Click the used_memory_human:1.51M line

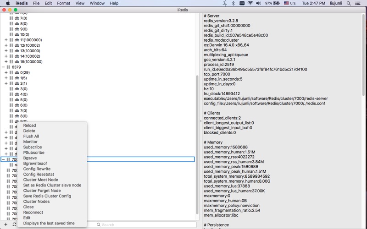229,152
